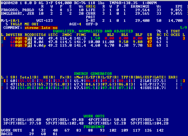
Task: Click jockey name FRAGOSO, PABLO
Action: coord(17,10)
